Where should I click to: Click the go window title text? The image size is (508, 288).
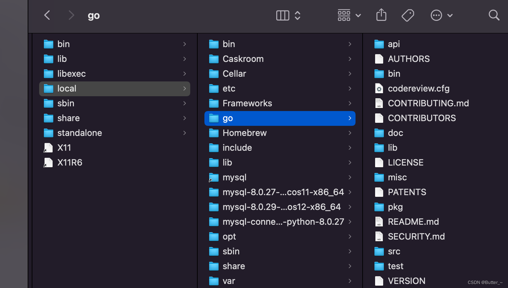pos(94,16)
